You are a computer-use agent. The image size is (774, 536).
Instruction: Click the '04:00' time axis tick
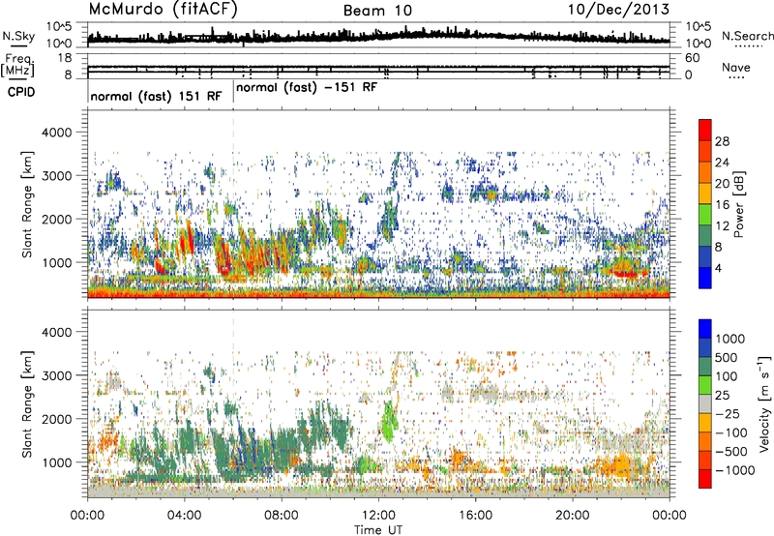pyautogui.click(x=184, y=516)
